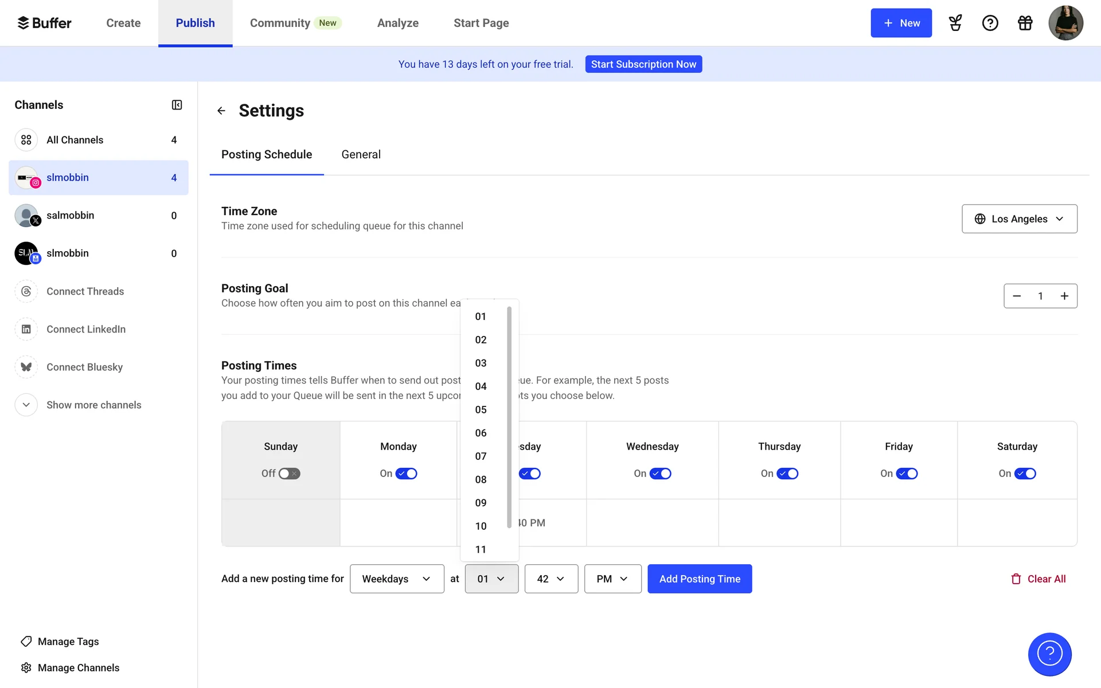Open the gift box icon in header
The width and height of the screenshot is (1101, 688).
click(x=1025, y=23)
